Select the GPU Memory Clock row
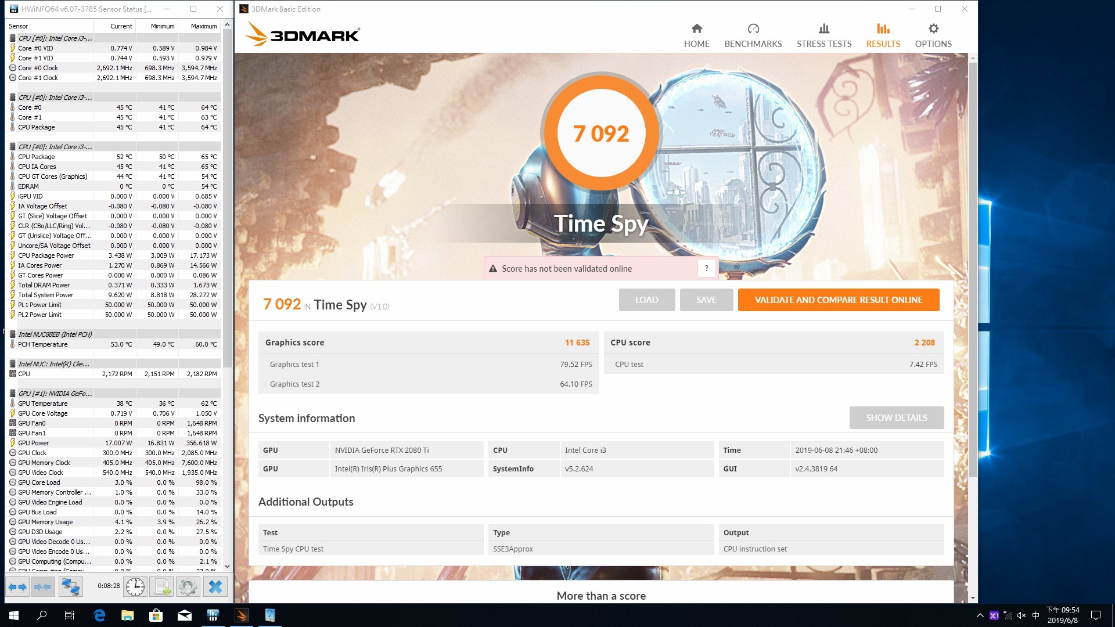Image resolution: width=1115 pixels, height=627 pixels. click(x=114, y=463)
